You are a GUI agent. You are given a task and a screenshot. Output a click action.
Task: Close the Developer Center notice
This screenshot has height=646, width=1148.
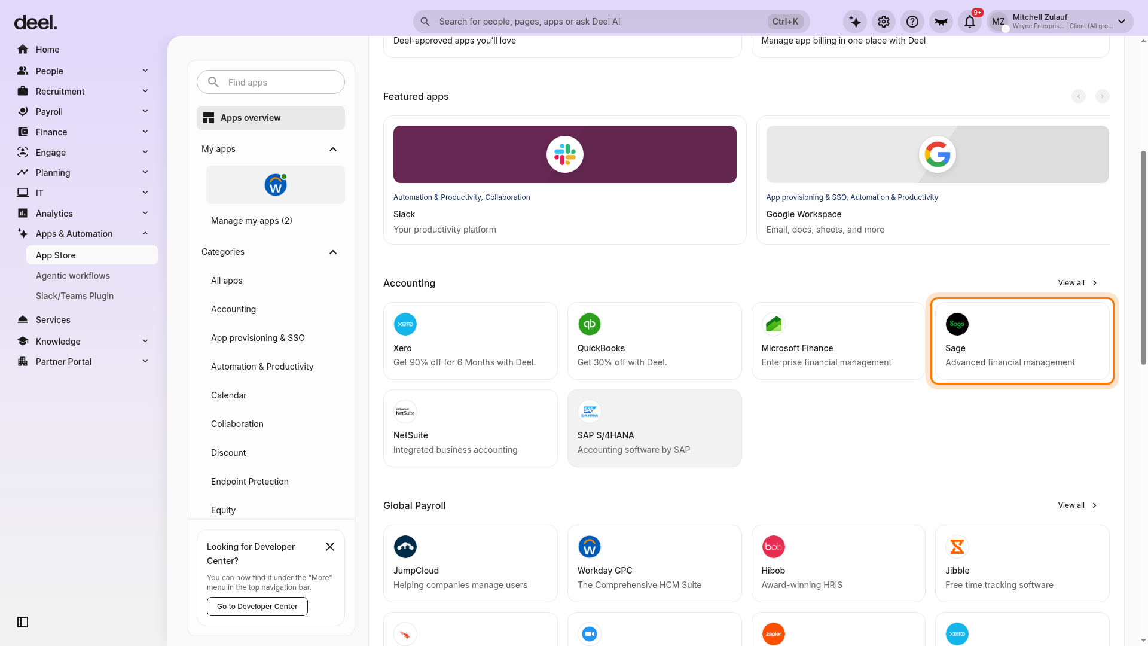[330, 547]
